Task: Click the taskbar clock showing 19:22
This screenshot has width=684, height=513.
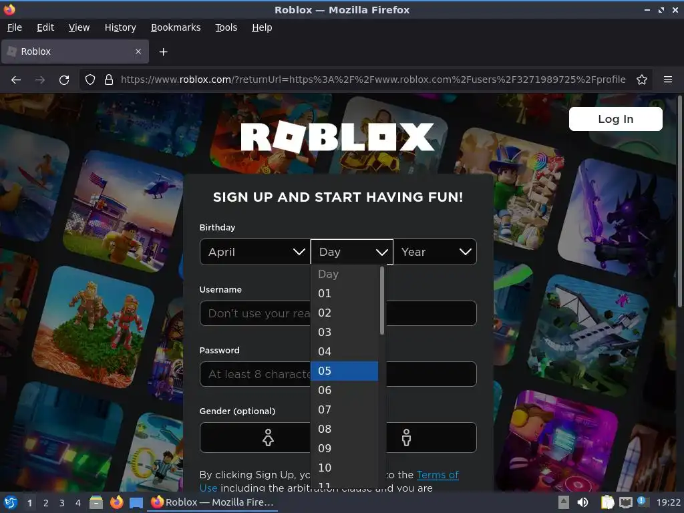Action: (x=668, y=502)
